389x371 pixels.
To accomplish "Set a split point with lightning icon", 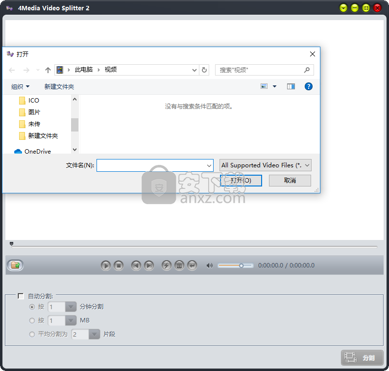I will [x=167, y=265].
